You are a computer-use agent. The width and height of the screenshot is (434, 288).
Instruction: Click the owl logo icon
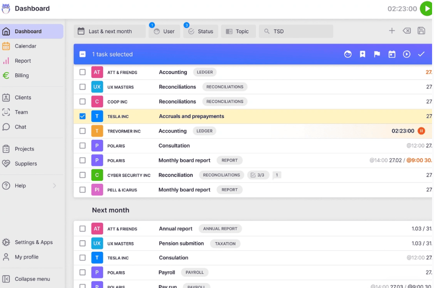coord(6,9)
